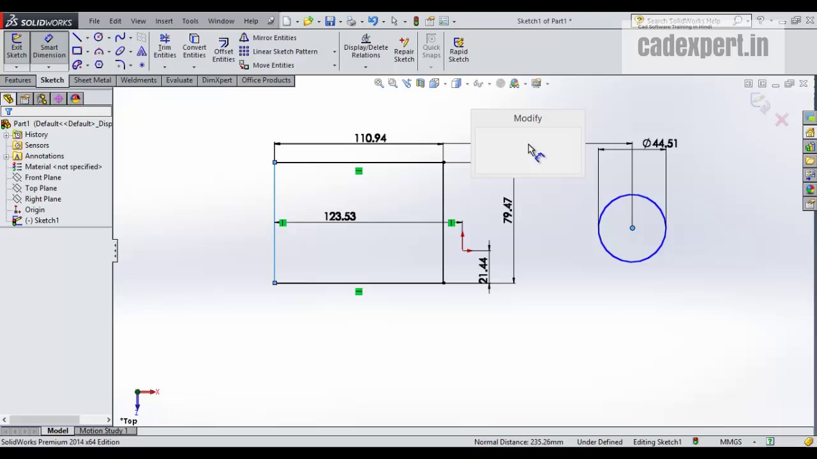Open the Appearances task pane icon
The height and width of the screenshot is (459, 817).
(810, 189)
